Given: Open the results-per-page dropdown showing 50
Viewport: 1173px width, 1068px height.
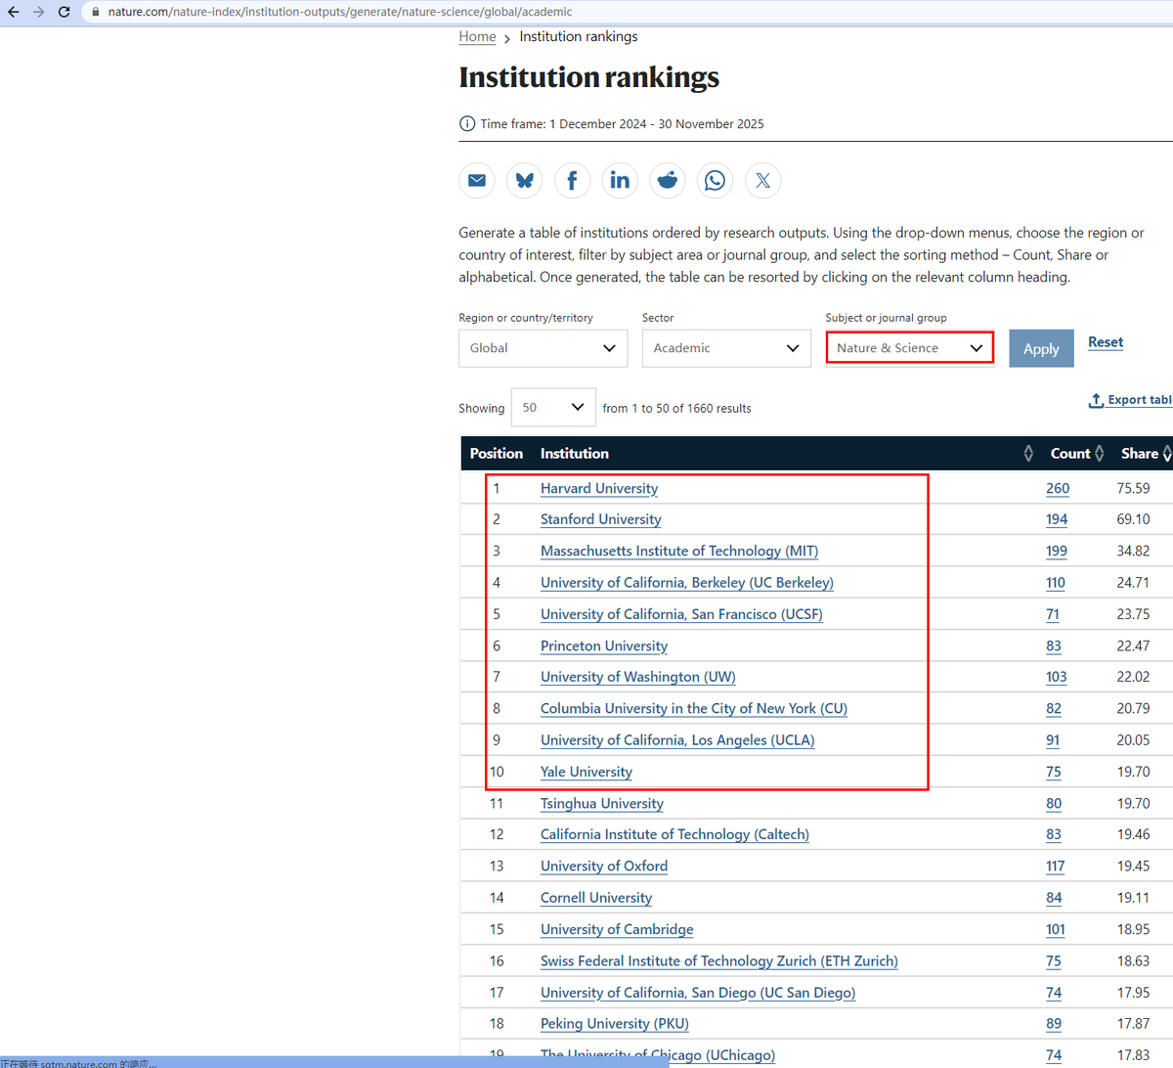Looking at the screenshot, I should (553, 407).
